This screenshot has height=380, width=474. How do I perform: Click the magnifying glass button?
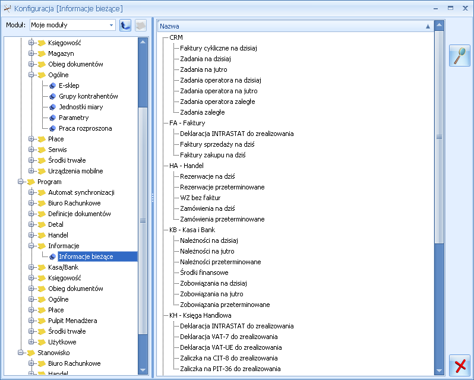click(x=460, y=56)
